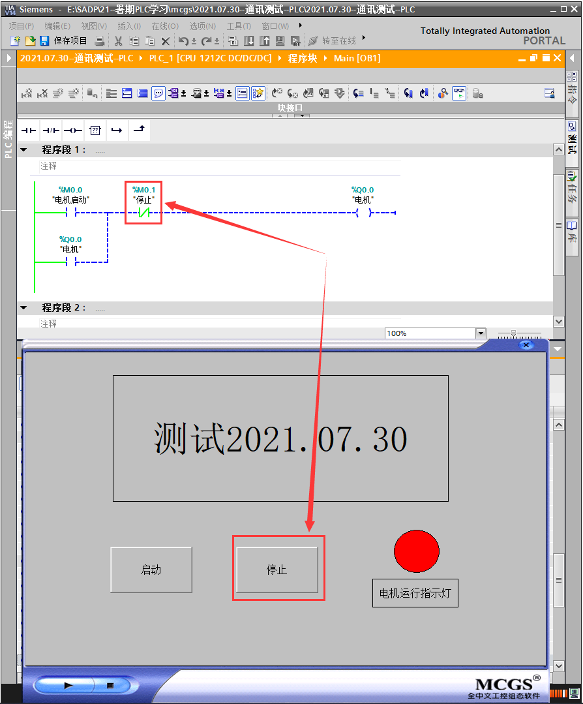583x704 pixels.
Task: Open the 在线(O) menu
Action: pyautogui.click(x=165, y=26)
